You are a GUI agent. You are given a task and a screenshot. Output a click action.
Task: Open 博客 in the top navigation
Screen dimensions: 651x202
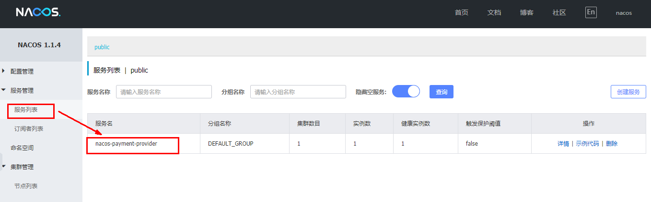527,13
